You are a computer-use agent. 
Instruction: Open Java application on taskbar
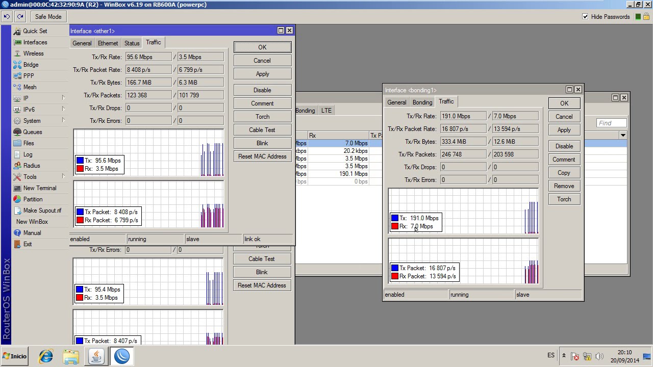point(96,356)
